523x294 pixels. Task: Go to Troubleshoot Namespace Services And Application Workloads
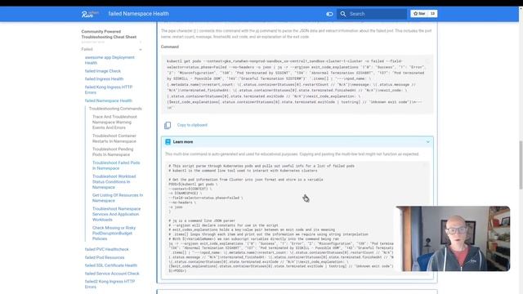tap(116, 214)
